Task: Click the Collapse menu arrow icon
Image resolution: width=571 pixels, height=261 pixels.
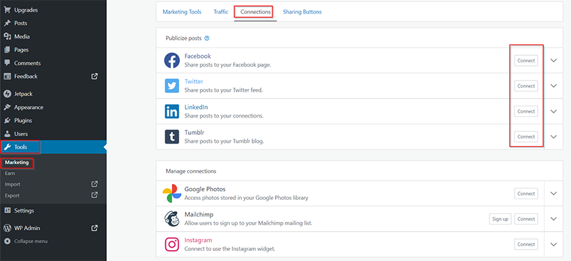Action: 7,241
